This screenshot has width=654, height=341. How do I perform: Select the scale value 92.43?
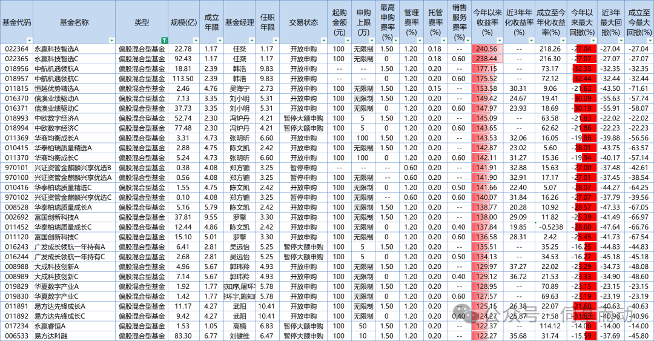183,59
